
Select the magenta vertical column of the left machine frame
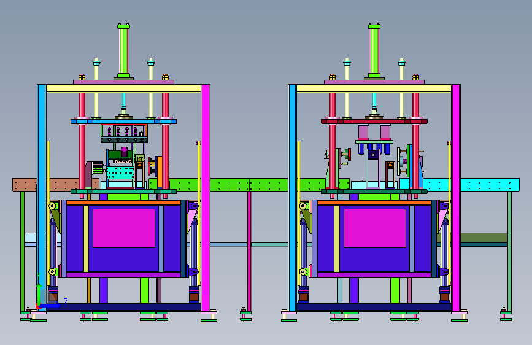coord(206,198)
